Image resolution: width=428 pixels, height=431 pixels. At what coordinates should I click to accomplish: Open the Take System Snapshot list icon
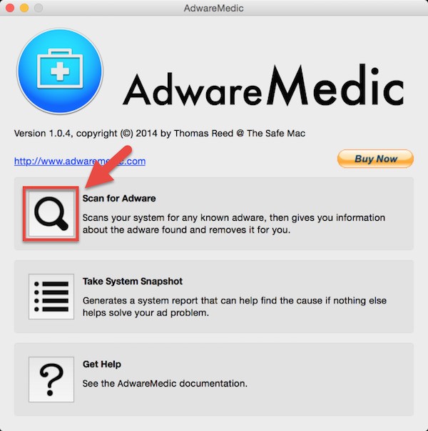51,297
